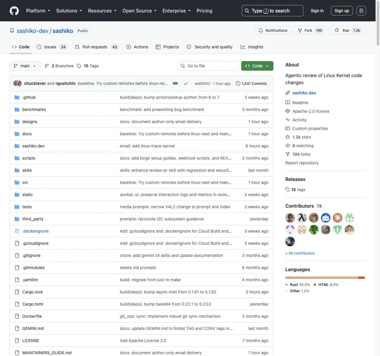Open the 'delete old prompts' commit message

138,267
